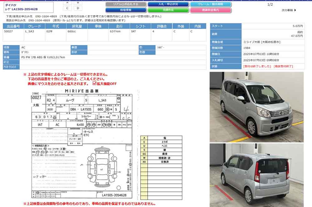Open 入札・申込状況 bid status
The height and width of the screenshot is (207, 312).
tap(168, 4)
